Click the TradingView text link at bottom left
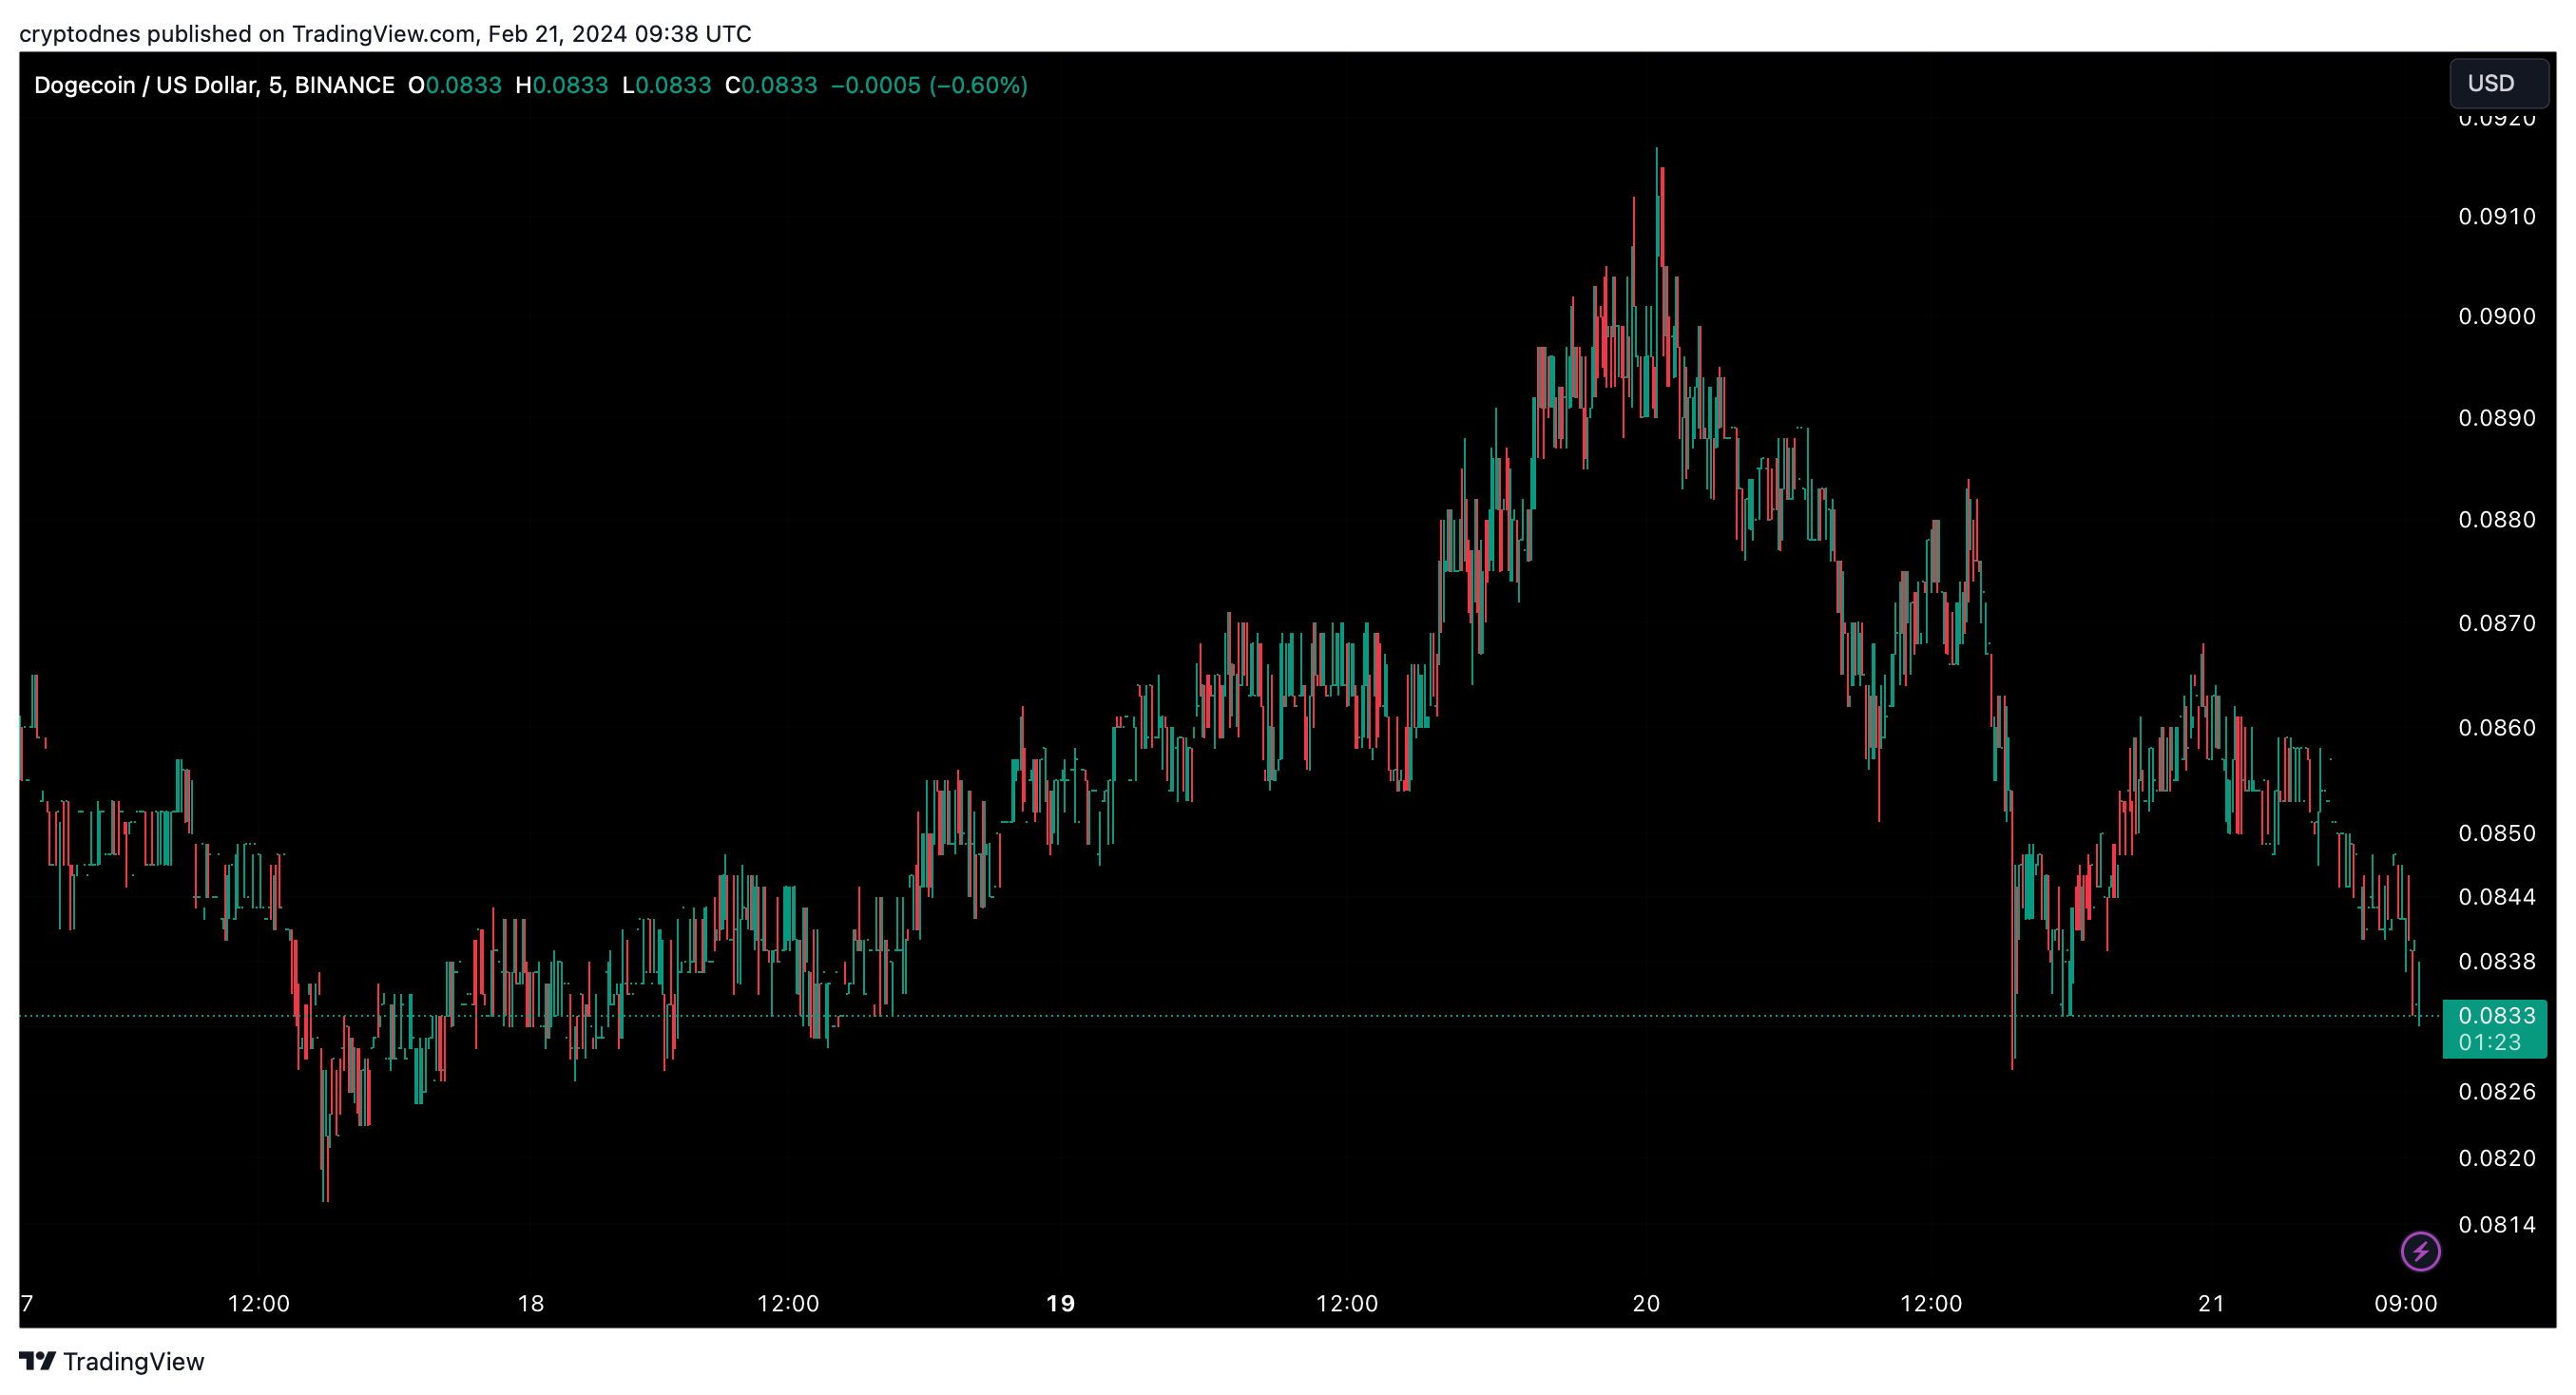 tap(133, 1361)
